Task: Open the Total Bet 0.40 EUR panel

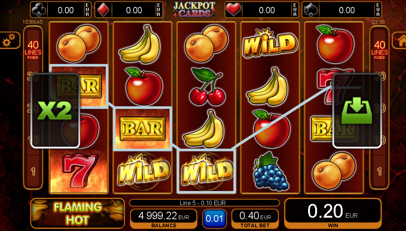Action: pyautogui.click(x=255, y=218)
